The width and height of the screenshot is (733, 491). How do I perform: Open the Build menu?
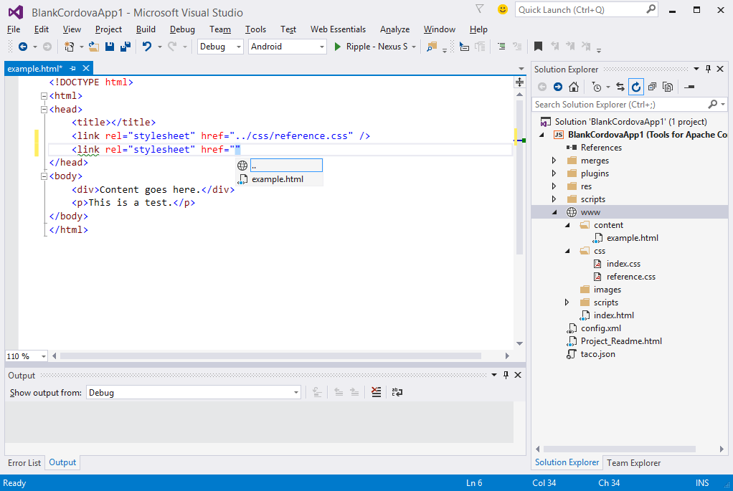pos(146,29)
